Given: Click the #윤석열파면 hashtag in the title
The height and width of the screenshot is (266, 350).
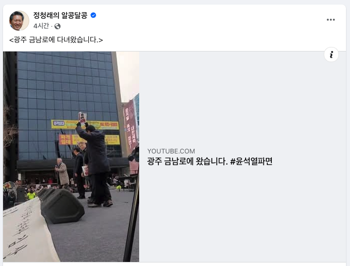Looking at the screenshot, I should pos(251,161).
